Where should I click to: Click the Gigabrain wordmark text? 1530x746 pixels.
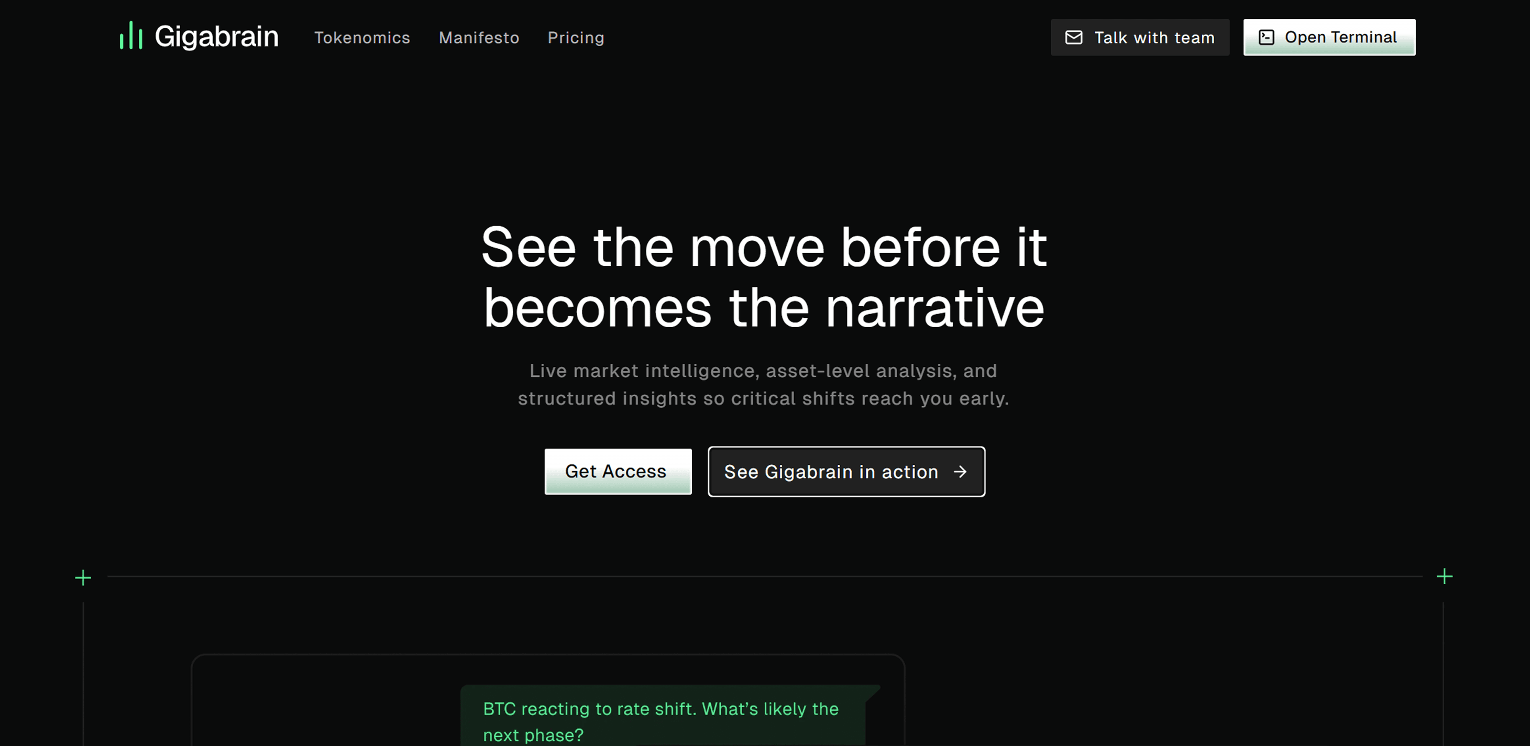click(216, 37)
